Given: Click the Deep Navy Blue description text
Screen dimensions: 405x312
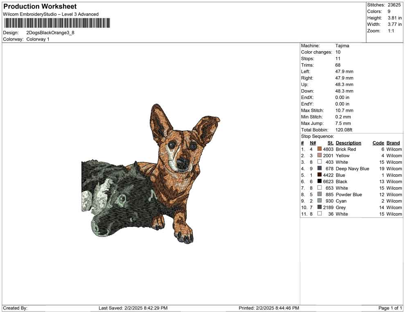Looking at the screenshot, I should click(353, 169).
